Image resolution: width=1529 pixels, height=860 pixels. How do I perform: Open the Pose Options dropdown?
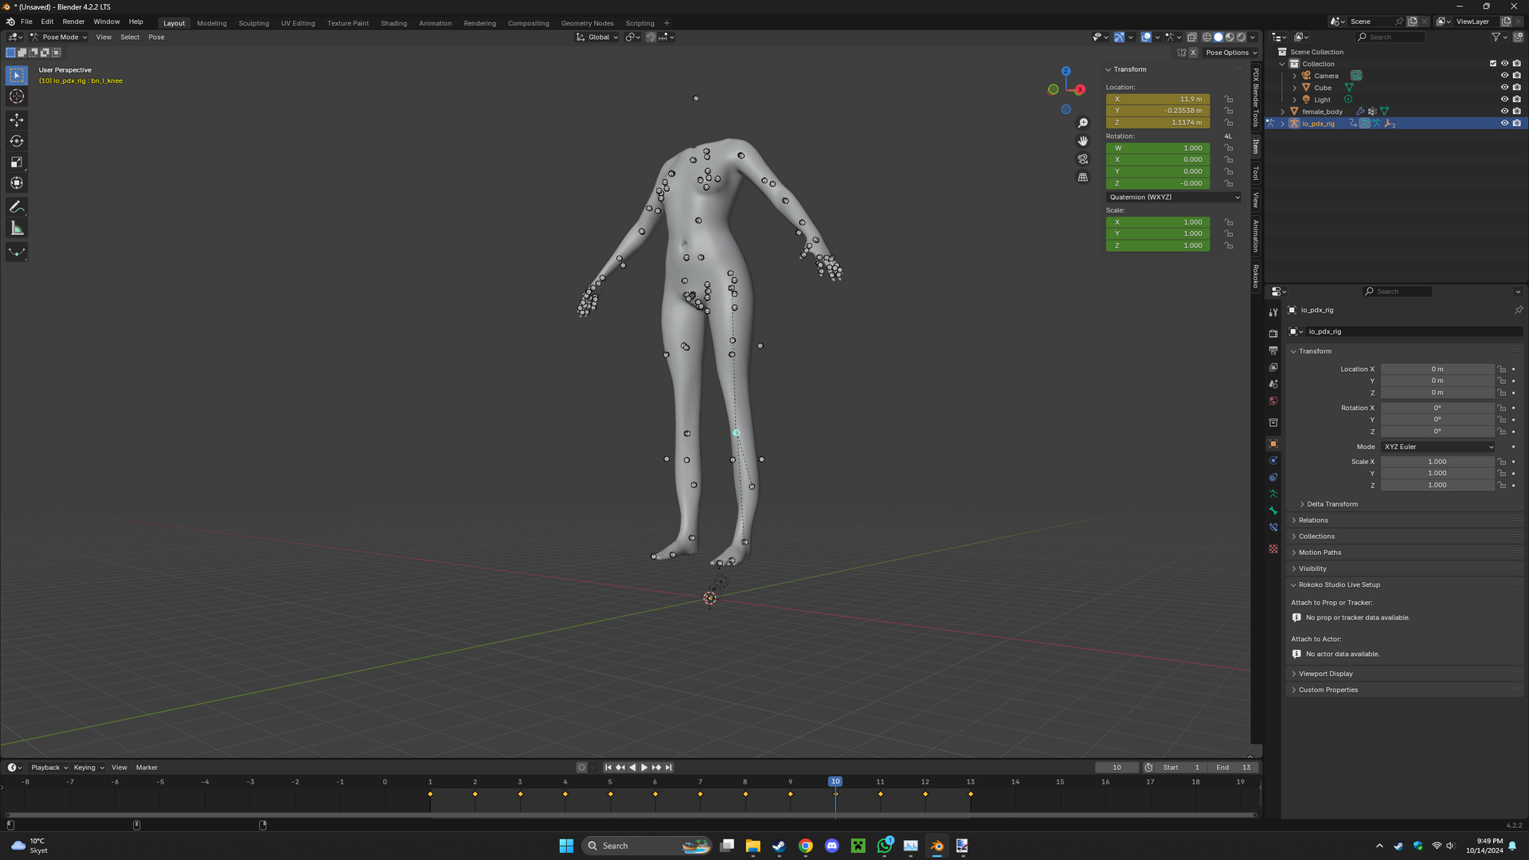pos(1230,53)
